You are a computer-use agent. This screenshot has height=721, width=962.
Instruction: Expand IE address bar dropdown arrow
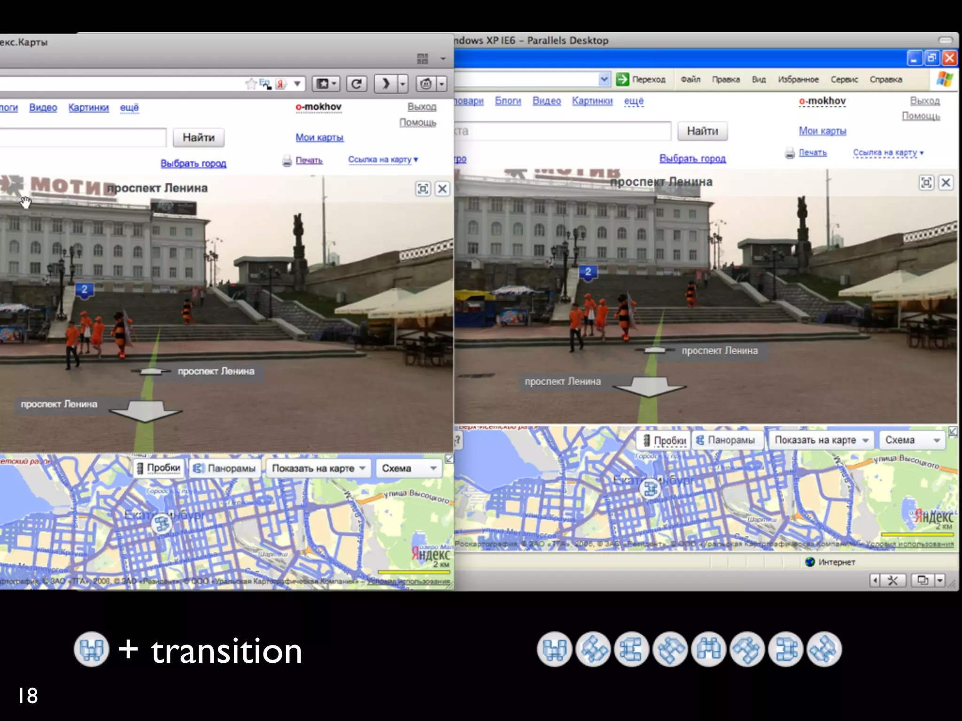pyautogui.click(x=605, y=79)
